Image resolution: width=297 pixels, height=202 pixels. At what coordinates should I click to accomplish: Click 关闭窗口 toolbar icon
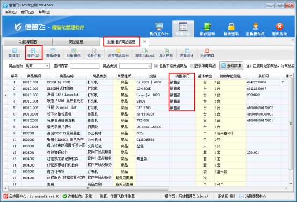[207, 50]
